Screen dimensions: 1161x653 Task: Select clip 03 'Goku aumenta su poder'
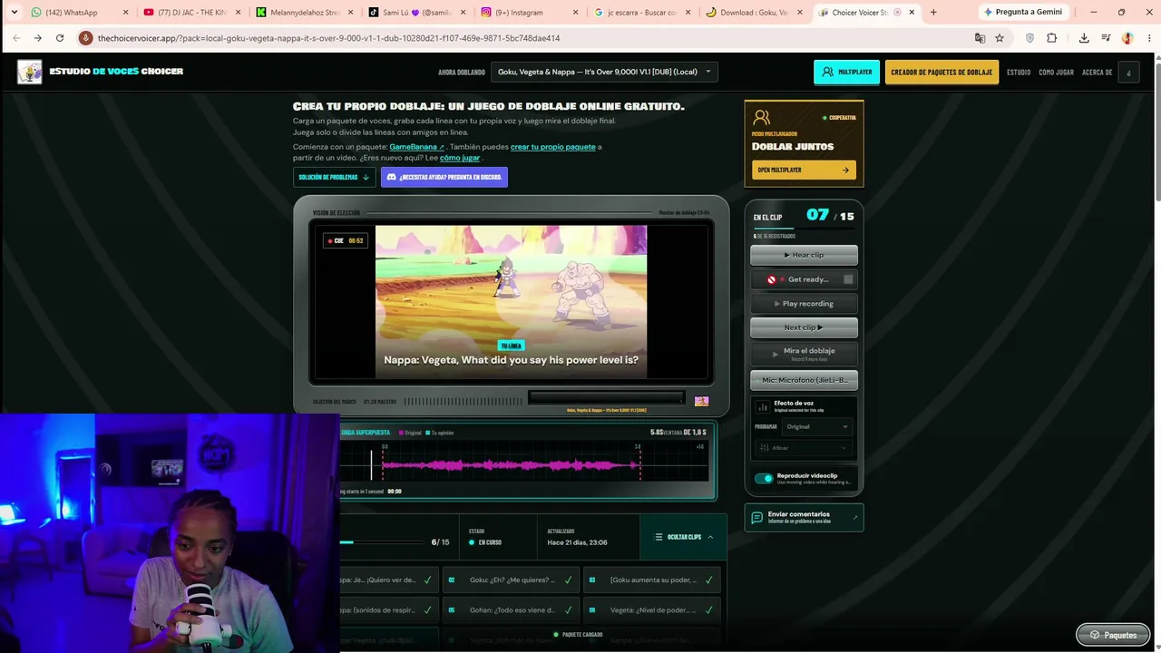651,580
